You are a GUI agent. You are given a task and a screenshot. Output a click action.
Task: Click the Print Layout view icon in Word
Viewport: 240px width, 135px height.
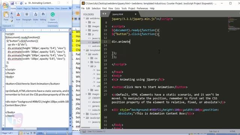[x=21, y=133]
